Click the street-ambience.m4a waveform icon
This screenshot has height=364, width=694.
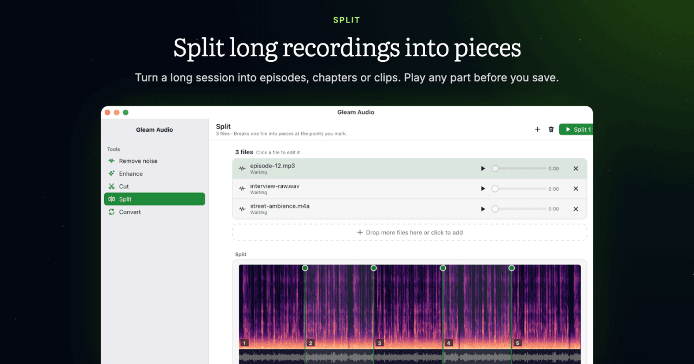[242, 209]
